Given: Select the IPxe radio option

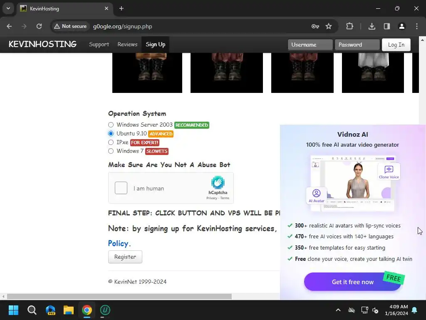Looking at the screenshot, I should tap(111, 142).
